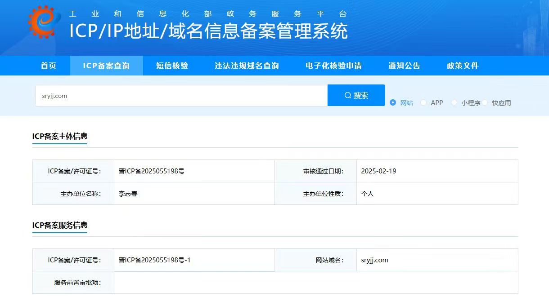This screenshot has width=549, height=301.
Task: Open the 通知公告 tab
Action: click(404, 66)
